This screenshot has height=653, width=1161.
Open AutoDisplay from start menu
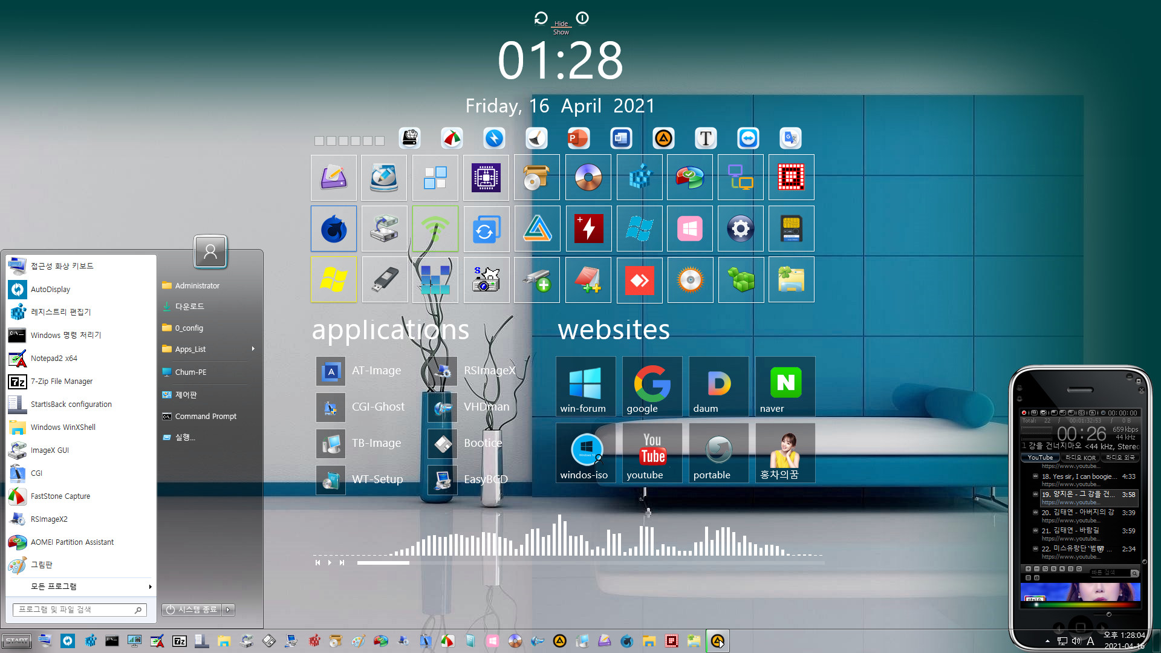coord(81,290)
